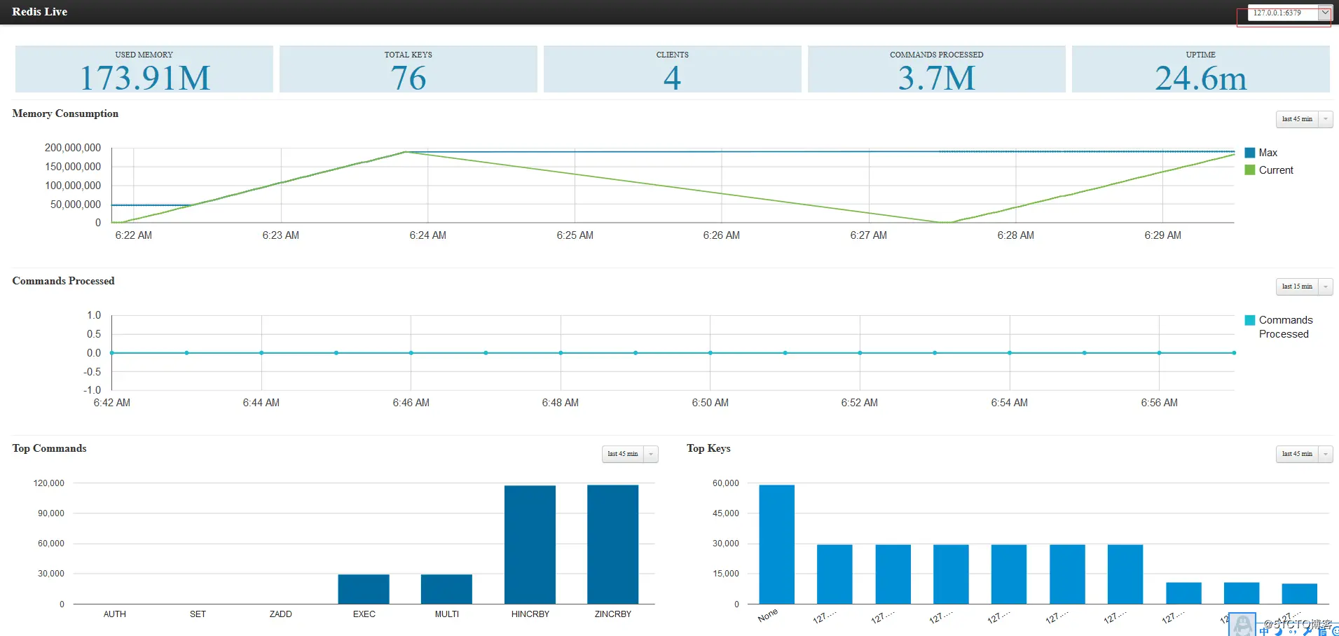1339x636 pixels.
Task: Click the ZINCRBY bar in Top Commands
Action: [x=613, y=544]
